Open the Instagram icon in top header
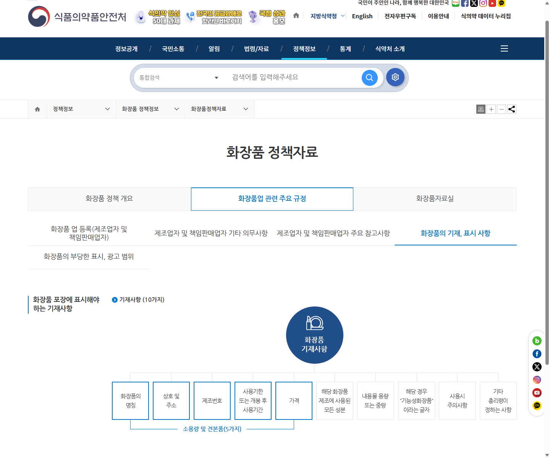 (483, 3)
